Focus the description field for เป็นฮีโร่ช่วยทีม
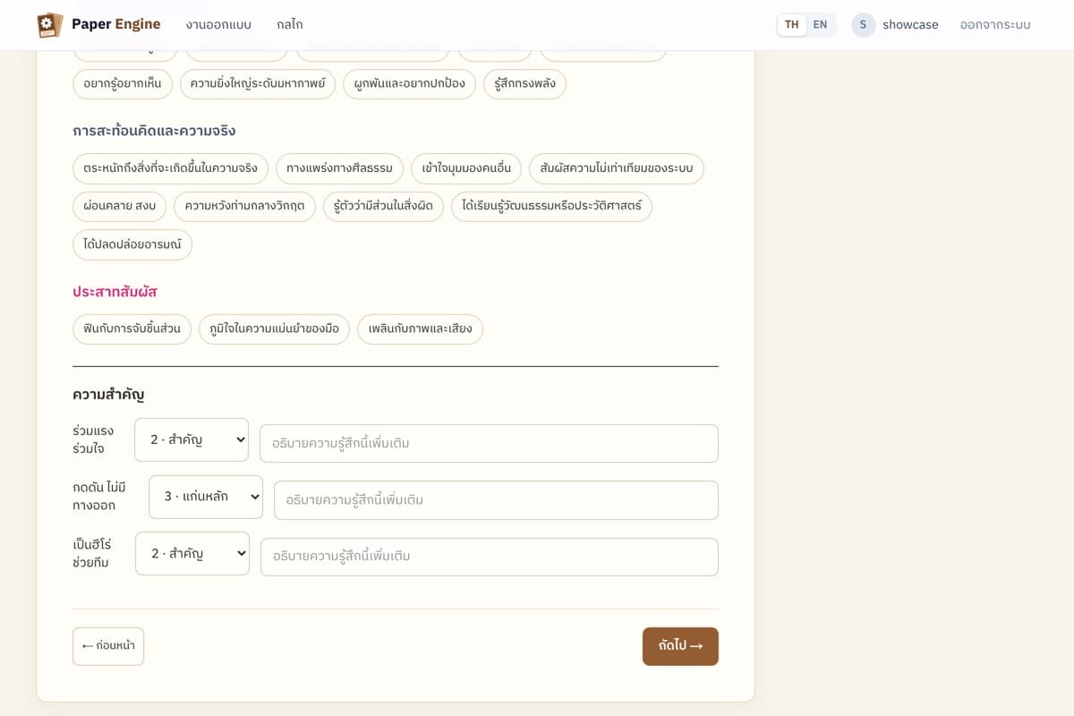This screenshot has width=1074, height=716. pyautogui.click(x=490, y=557)
